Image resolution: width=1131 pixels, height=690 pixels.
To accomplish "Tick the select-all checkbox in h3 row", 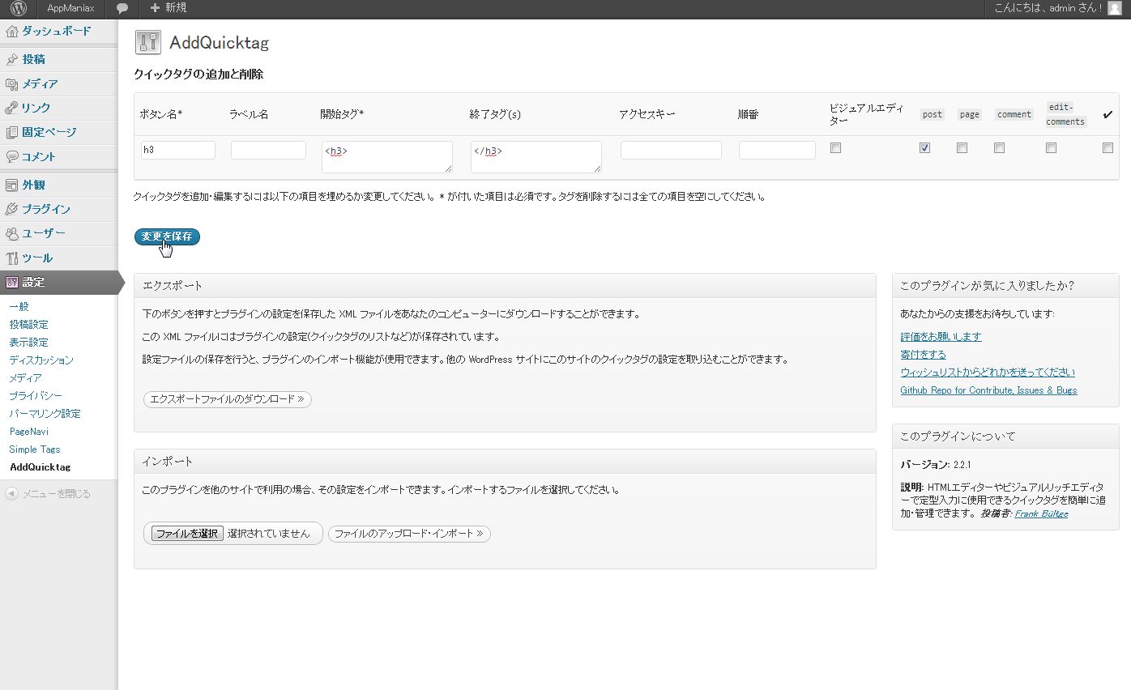I will [x=1108, y=148].
